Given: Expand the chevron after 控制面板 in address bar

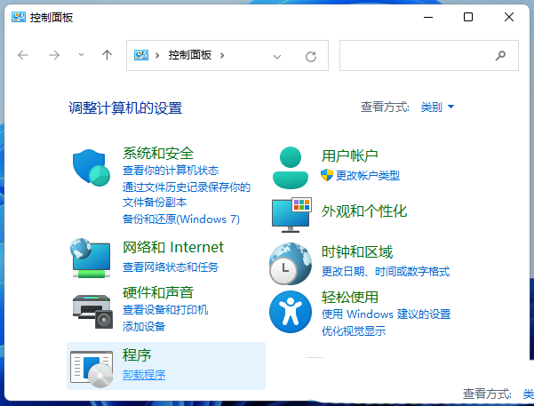Looking at the screenshot, I should [222, 55].
